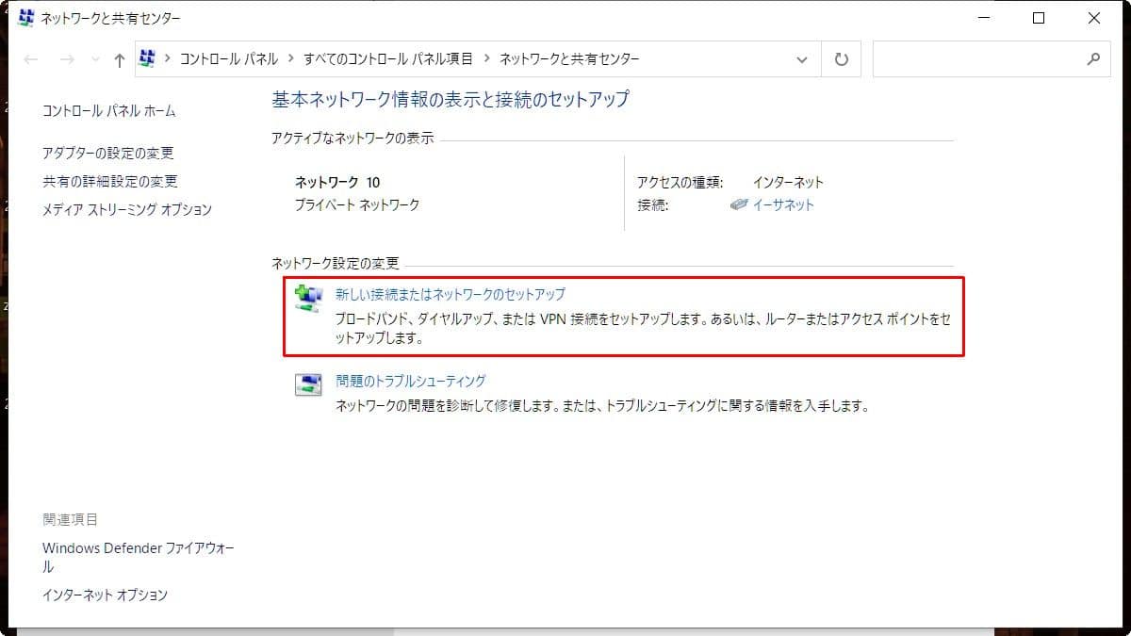Screen dimensions: 1131x636
Task: Click the イーサネット connection link
Action: (782, 204)
